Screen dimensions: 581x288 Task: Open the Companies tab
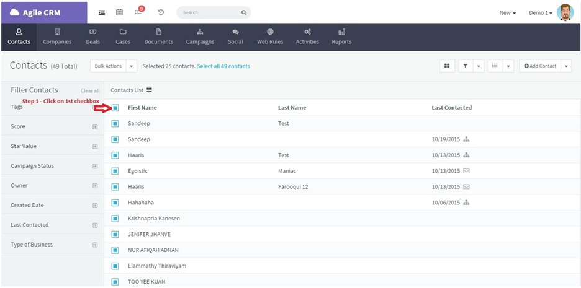57,37
